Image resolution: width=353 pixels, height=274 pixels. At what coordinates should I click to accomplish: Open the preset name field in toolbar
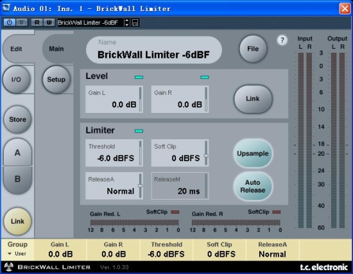(90, 22)
